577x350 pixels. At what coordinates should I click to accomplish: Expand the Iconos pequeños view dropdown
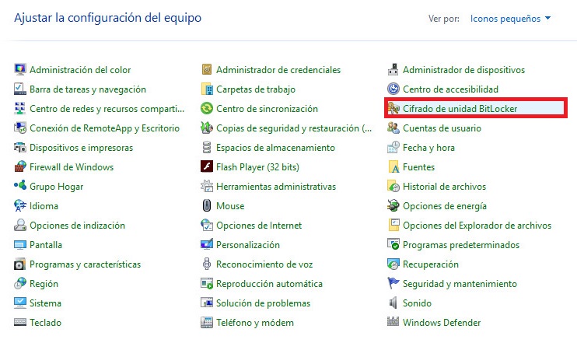pyautogui.click(x=510, y=19)
